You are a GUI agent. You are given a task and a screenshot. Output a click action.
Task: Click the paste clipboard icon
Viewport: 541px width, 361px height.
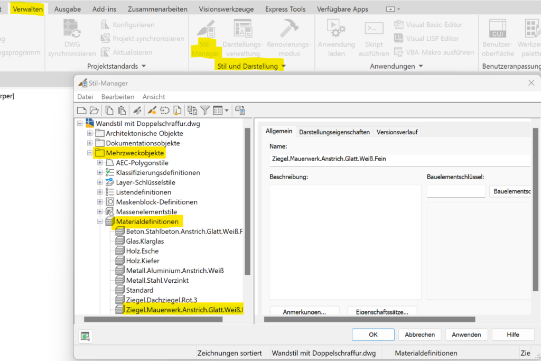click(122, 110)
